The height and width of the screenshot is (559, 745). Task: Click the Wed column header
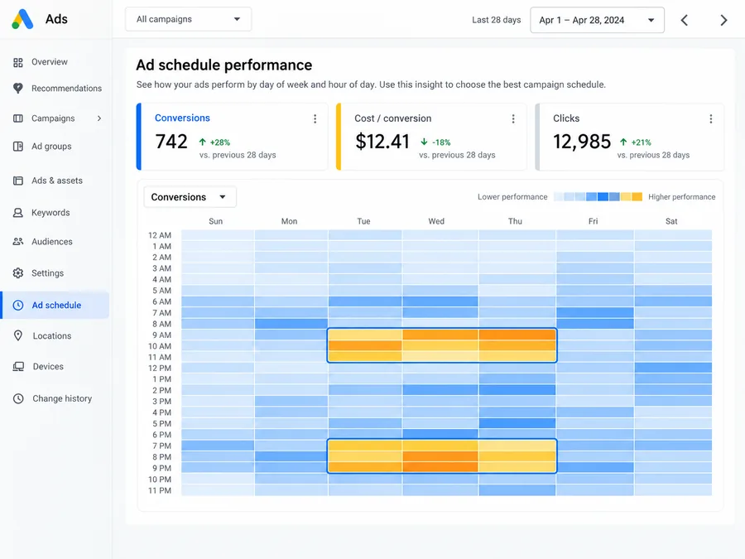coord(436,221)
